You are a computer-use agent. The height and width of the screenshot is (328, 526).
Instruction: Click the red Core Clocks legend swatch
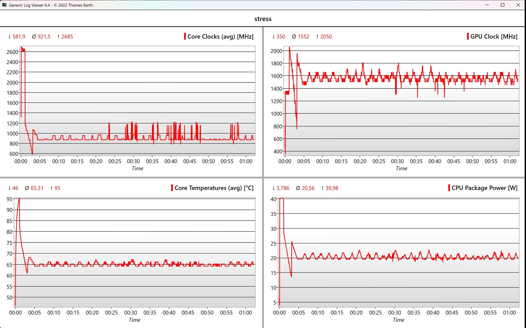tap(185, 36)
